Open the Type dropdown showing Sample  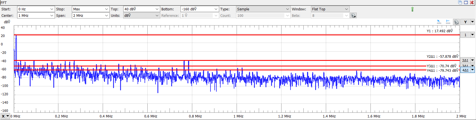[287, 9]
